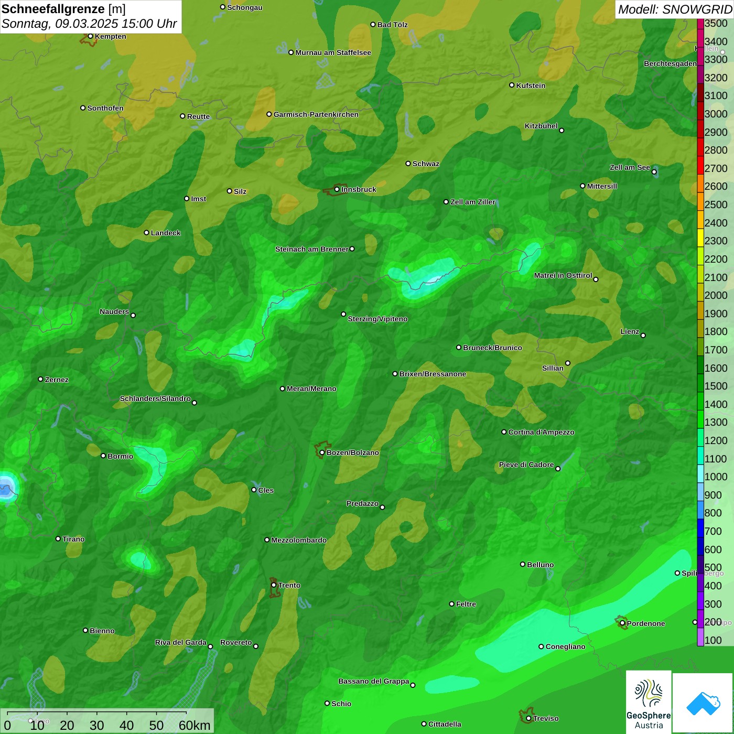Image resolution: width=734 pixels, height=734 pixels.
Task: Click the 'Cittadella' label
Action: (445, 724)
